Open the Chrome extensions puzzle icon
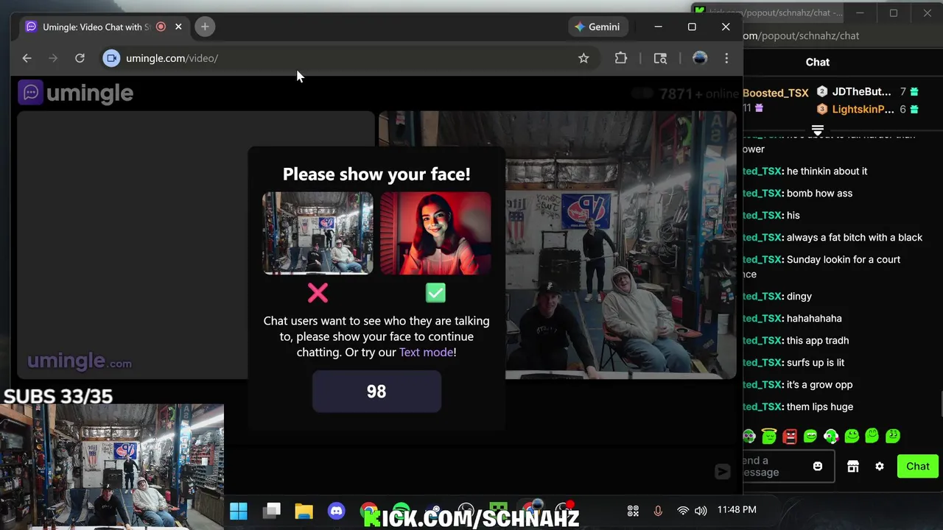The image size is (943, 530). [x=621, y=58]
